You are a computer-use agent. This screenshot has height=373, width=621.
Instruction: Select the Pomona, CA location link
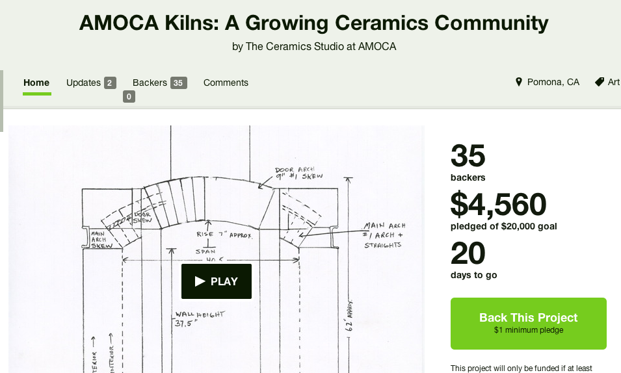click(x=553, y=83)
